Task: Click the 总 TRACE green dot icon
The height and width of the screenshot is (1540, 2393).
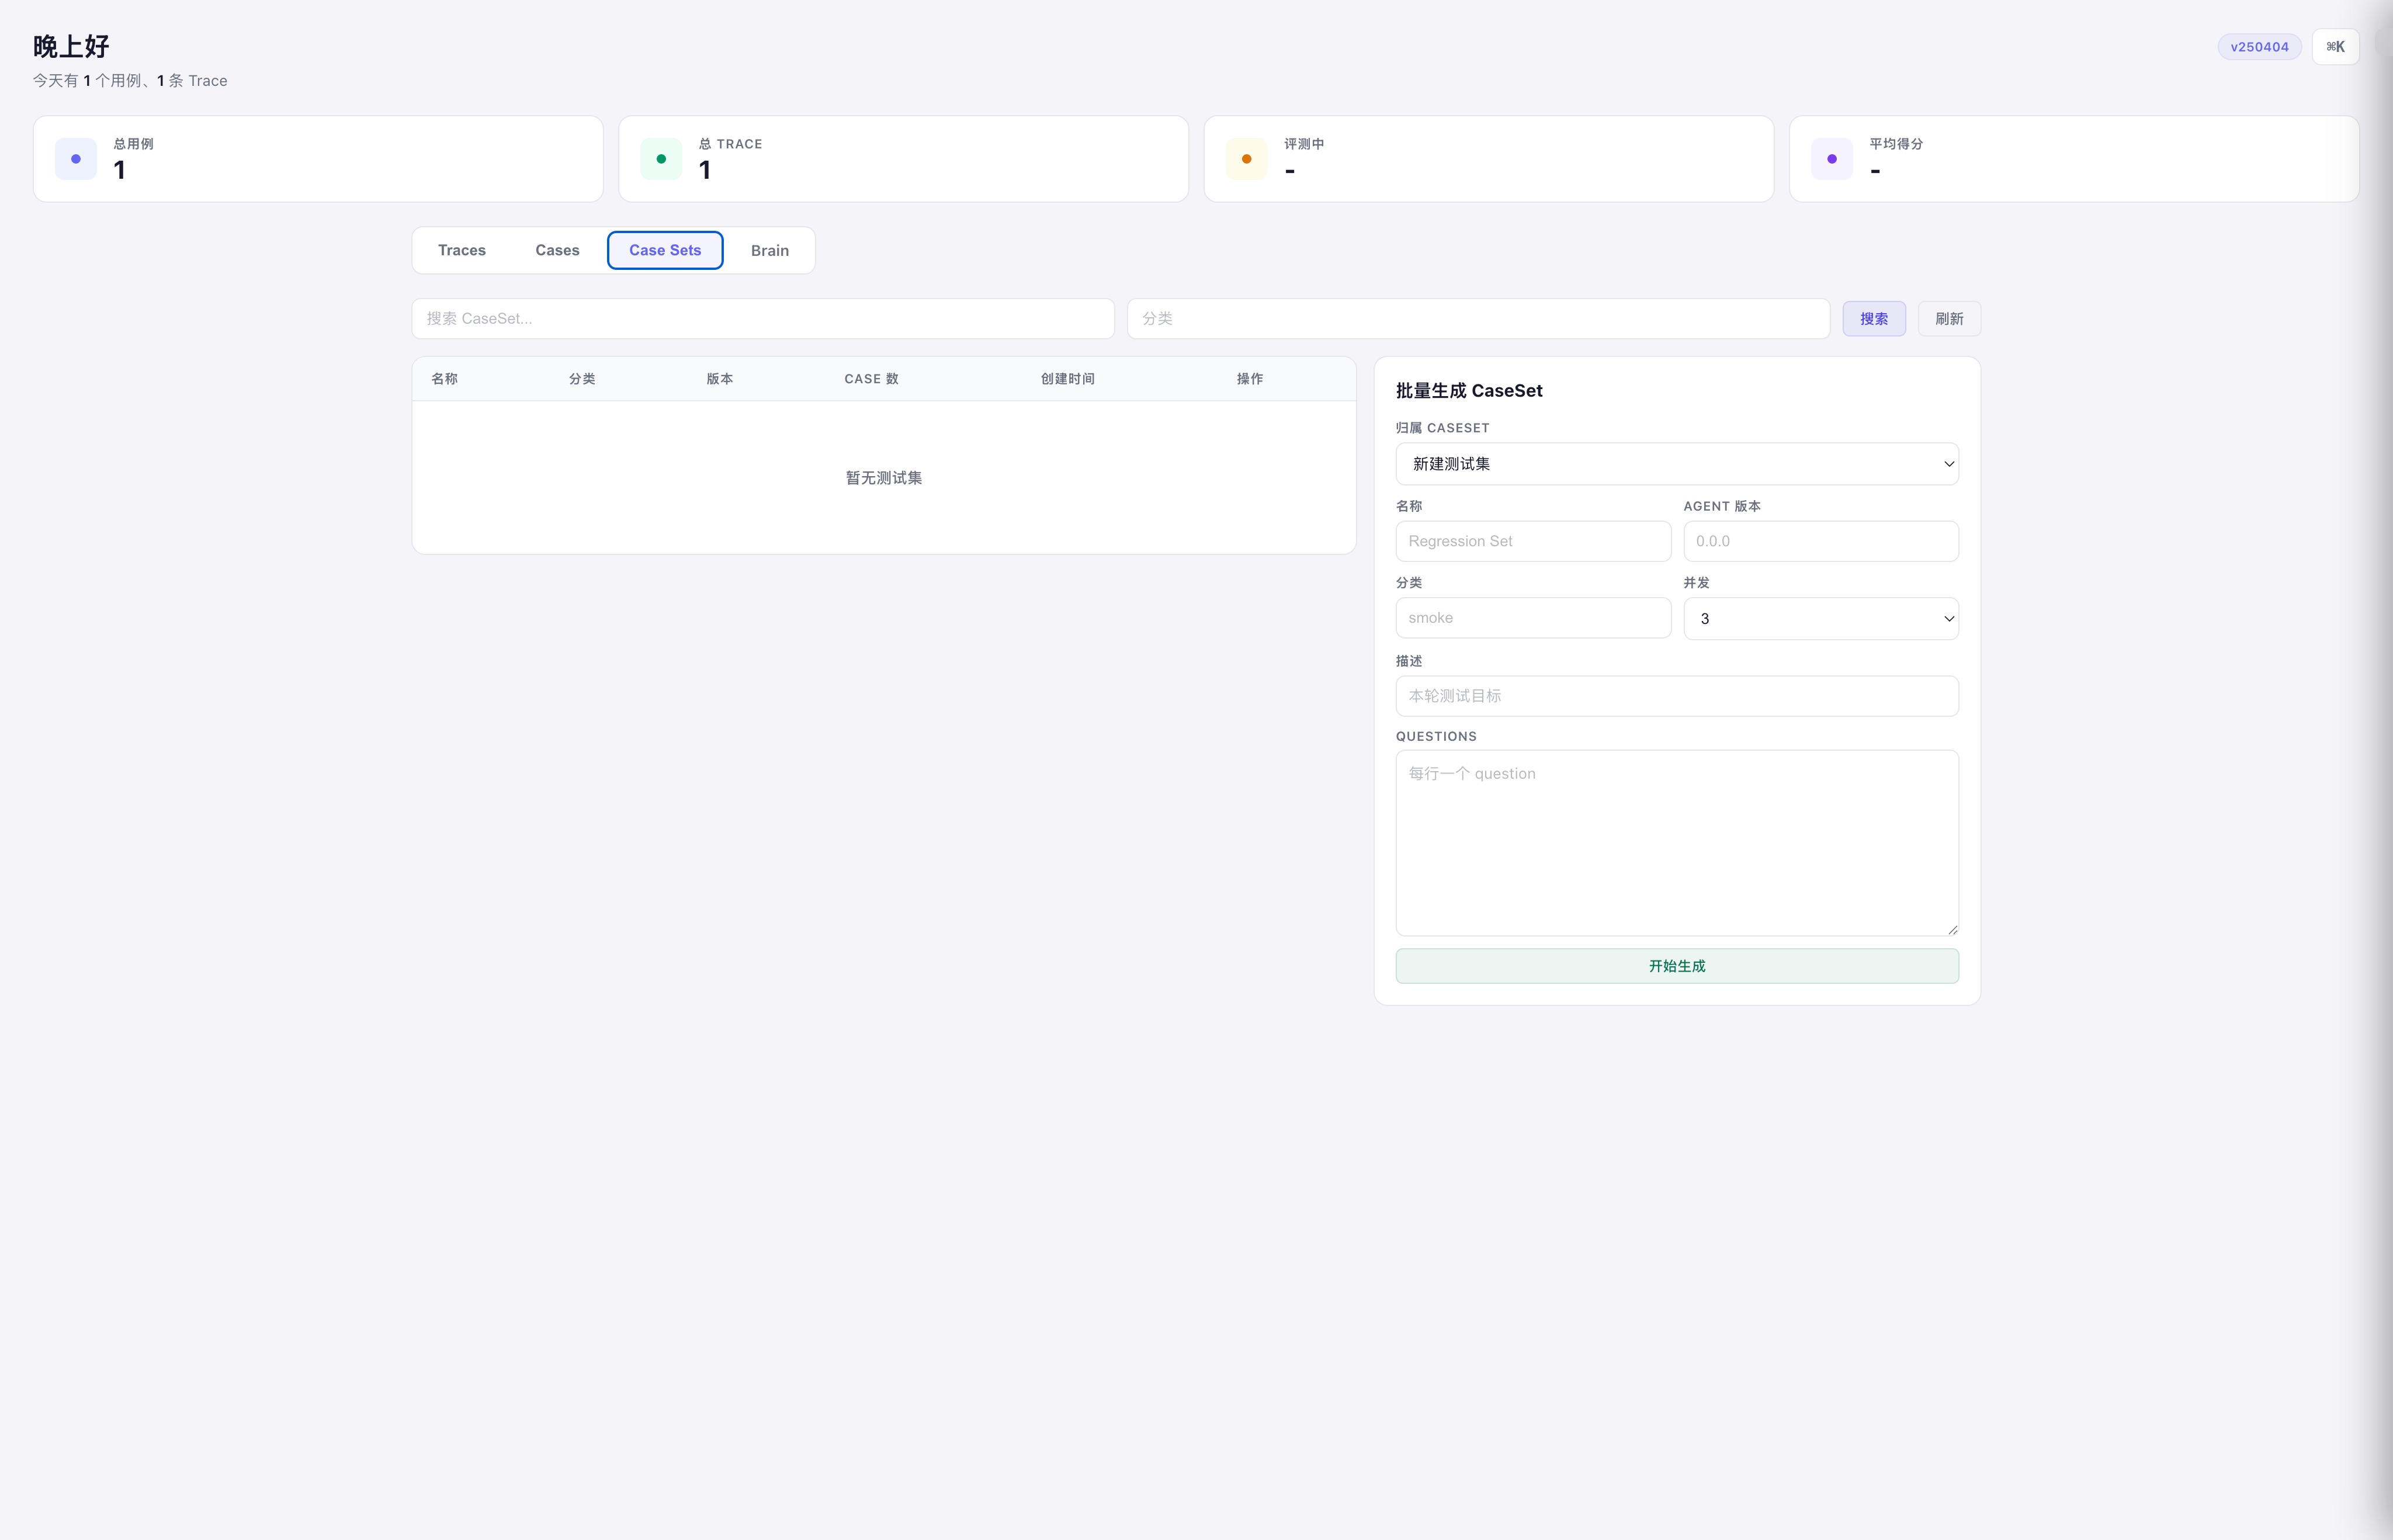Action: coord(661,159)
